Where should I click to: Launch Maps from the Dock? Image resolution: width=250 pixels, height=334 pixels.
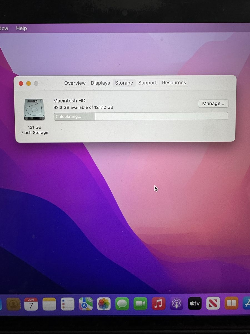[86, 304]
